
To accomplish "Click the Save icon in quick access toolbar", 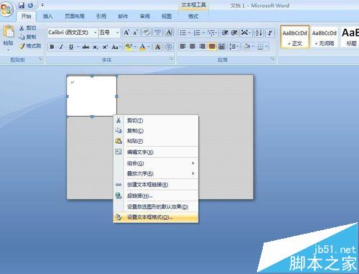I will point(22,5).
